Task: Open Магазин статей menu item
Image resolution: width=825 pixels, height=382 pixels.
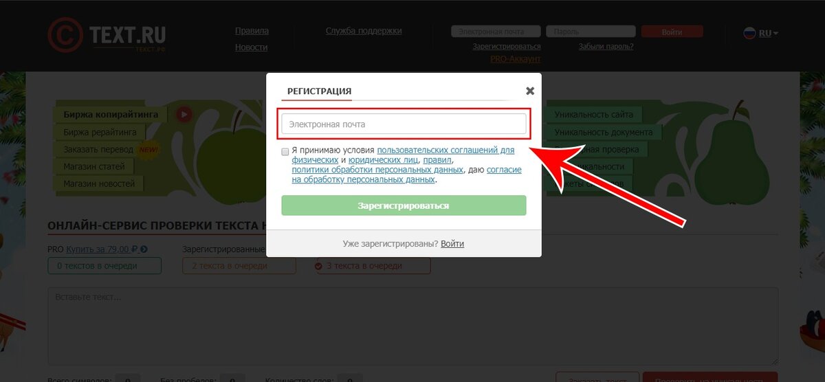Action: (x=94, y=166)
